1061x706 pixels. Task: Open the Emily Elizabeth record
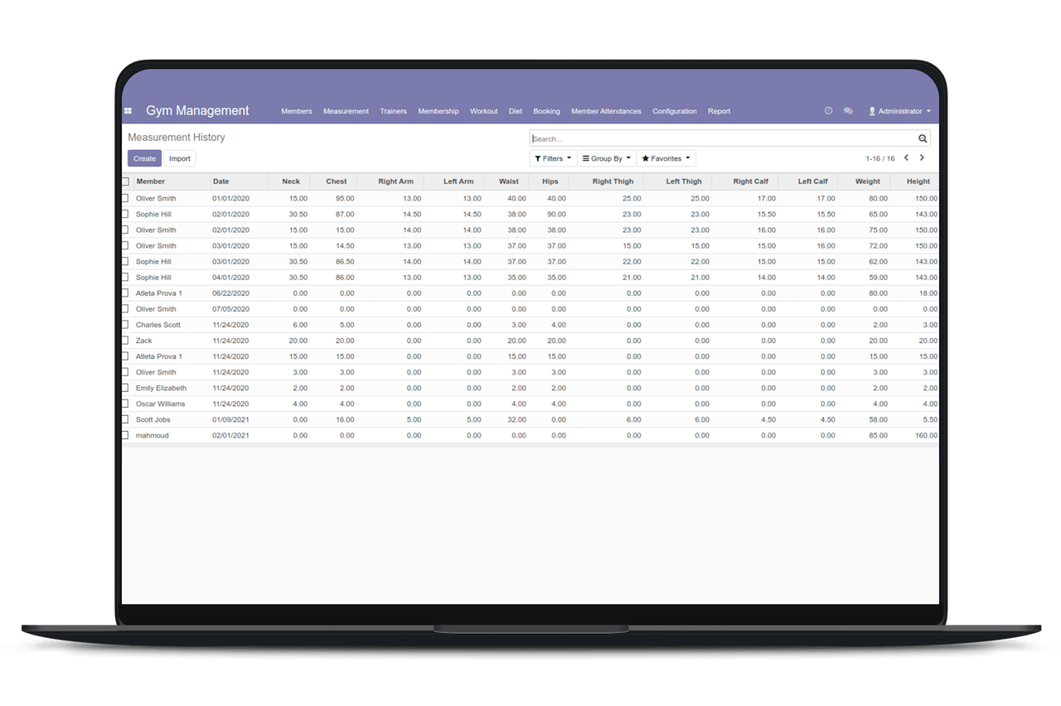tap(161, 388)
